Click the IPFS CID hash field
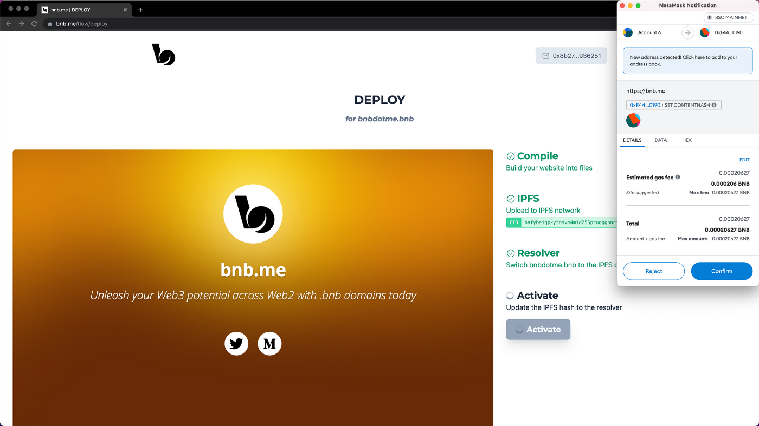 569,222
